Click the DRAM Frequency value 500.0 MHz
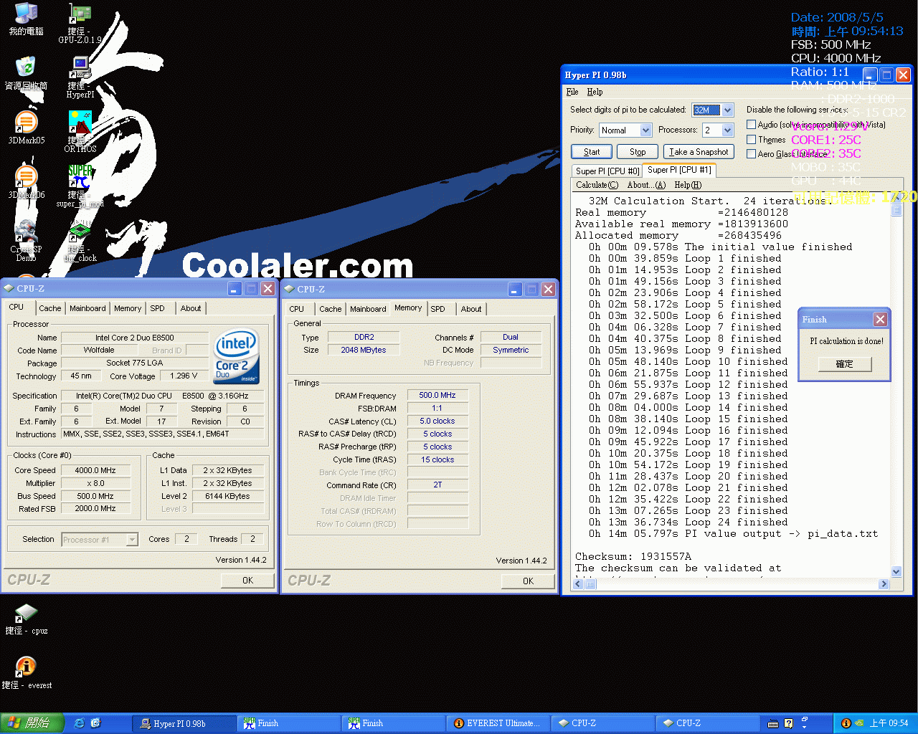 (x=437, y=395)
